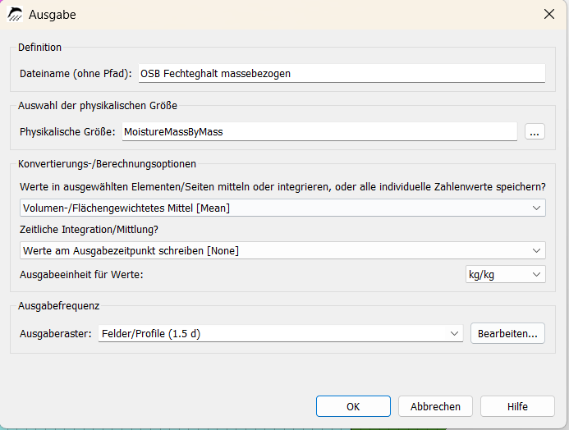This screenshot has height=430, width=569.
Task: Click the Ausgabefrequenz group label
Action: coord(58,305)
